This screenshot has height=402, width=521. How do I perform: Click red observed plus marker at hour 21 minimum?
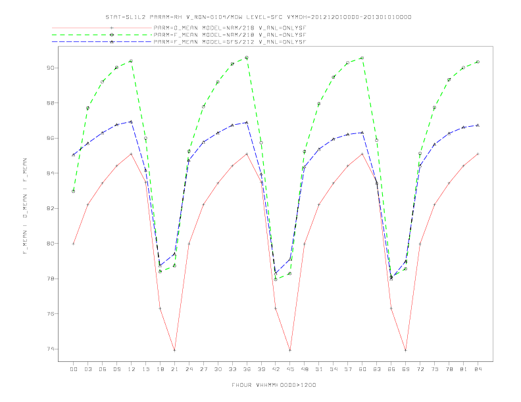click(x=174, y=350)
